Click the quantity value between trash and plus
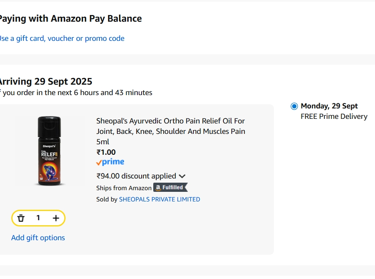 point(38,218)
